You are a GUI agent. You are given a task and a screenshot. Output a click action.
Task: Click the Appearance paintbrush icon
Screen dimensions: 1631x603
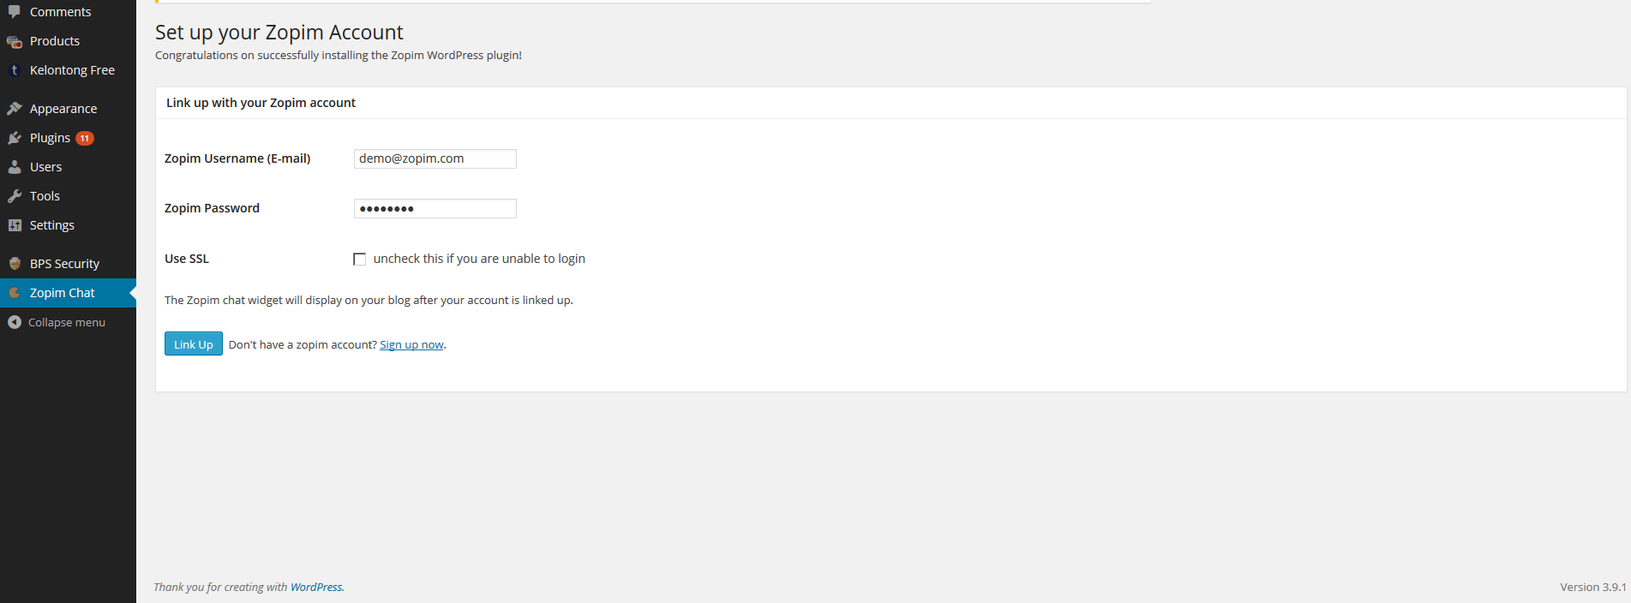[15, 109]
